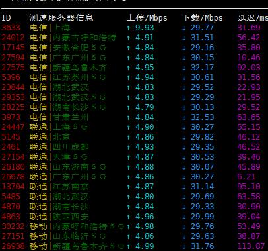
Task: Click the download value 31.76
Action: (x=202, y=246)
